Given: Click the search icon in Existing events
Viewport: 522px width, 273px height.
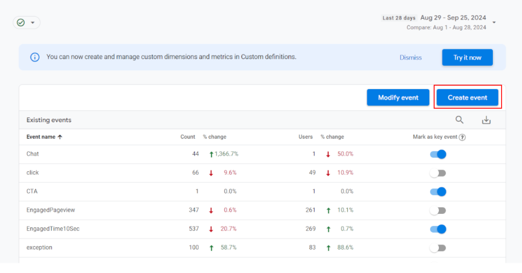Looking at the screenshot, I should coord(459,120).
